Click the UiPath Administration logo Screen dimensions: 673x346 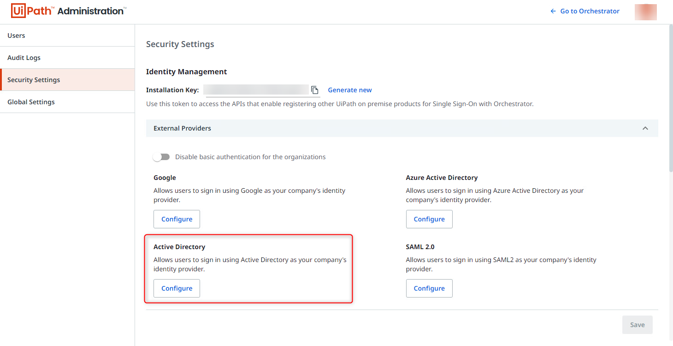69,11
